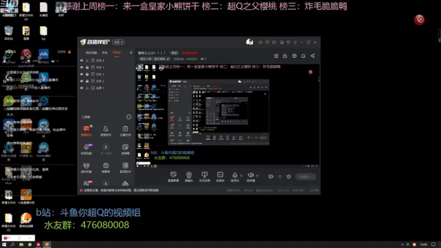The height and width of the screenshot is (248, 441).
Task: Hide the 文本 4 layer
Action: pyautogui.click(x=82, y=61)
